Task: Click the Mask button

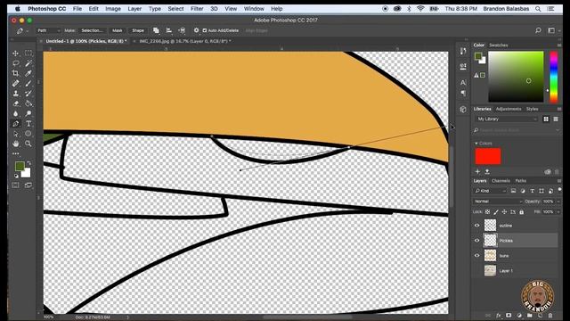Action: [x=117, y=30]
